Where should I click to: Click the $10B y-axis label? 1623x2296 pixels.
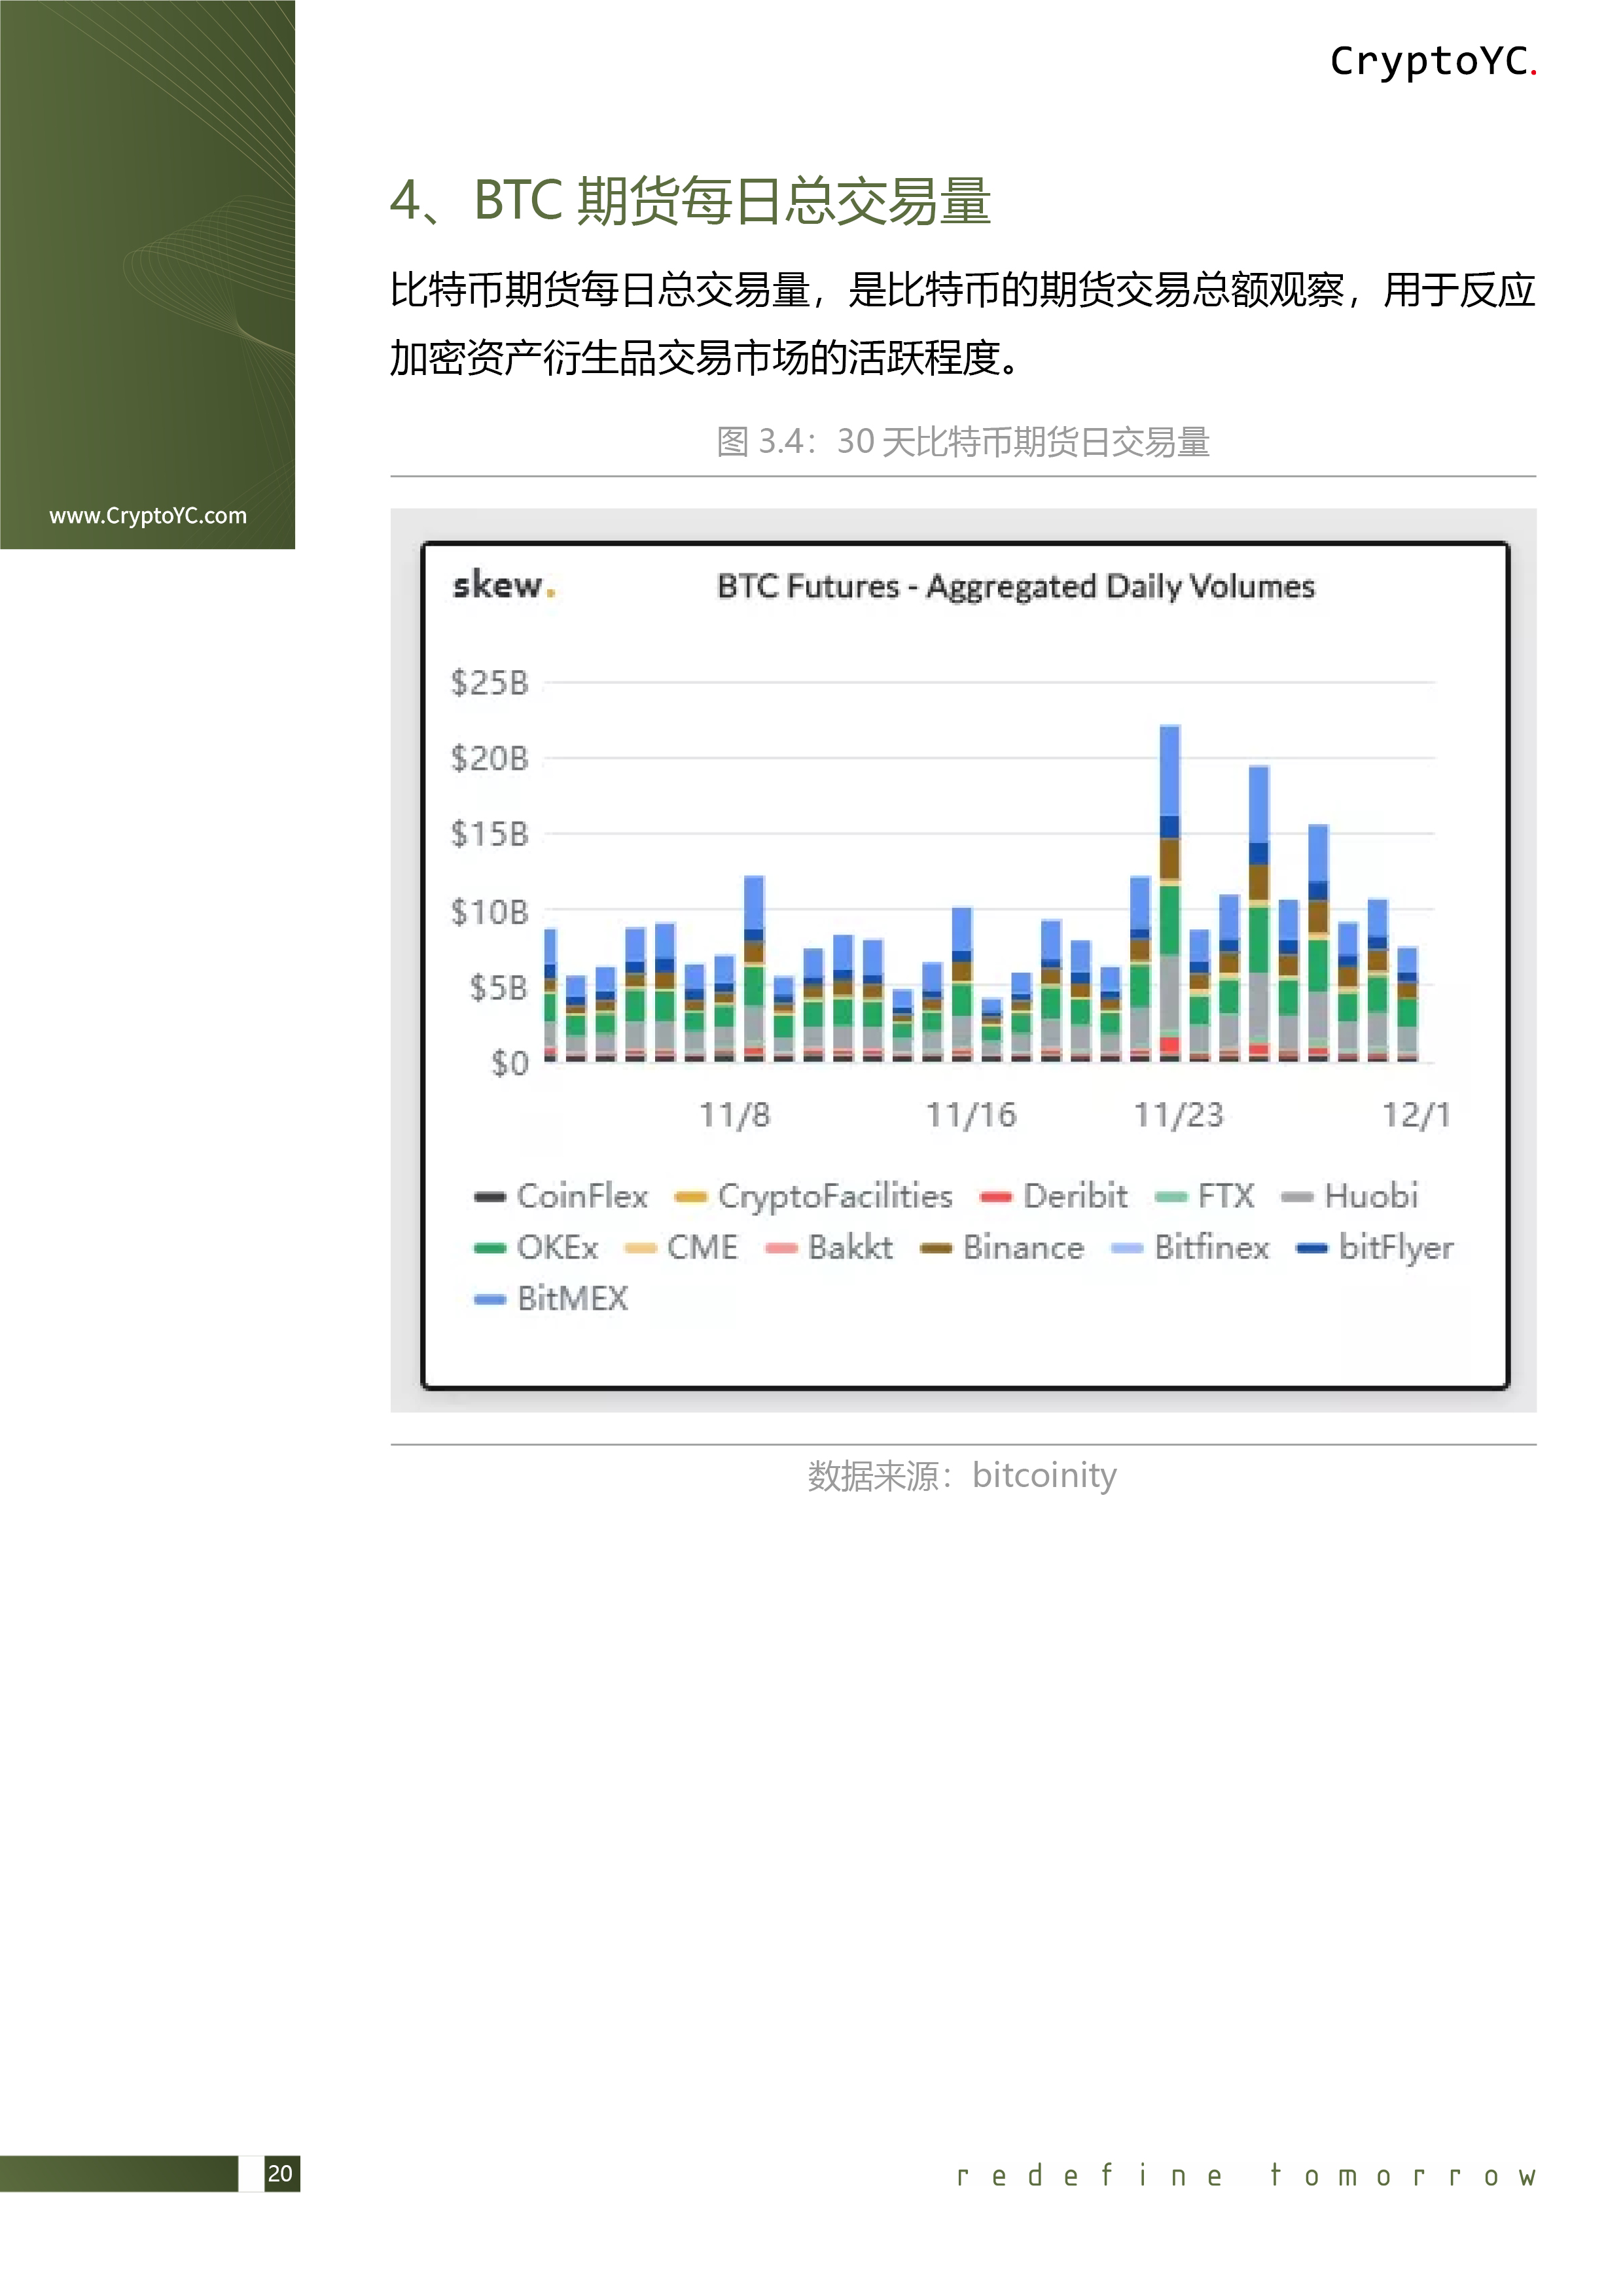click(489, 912)
